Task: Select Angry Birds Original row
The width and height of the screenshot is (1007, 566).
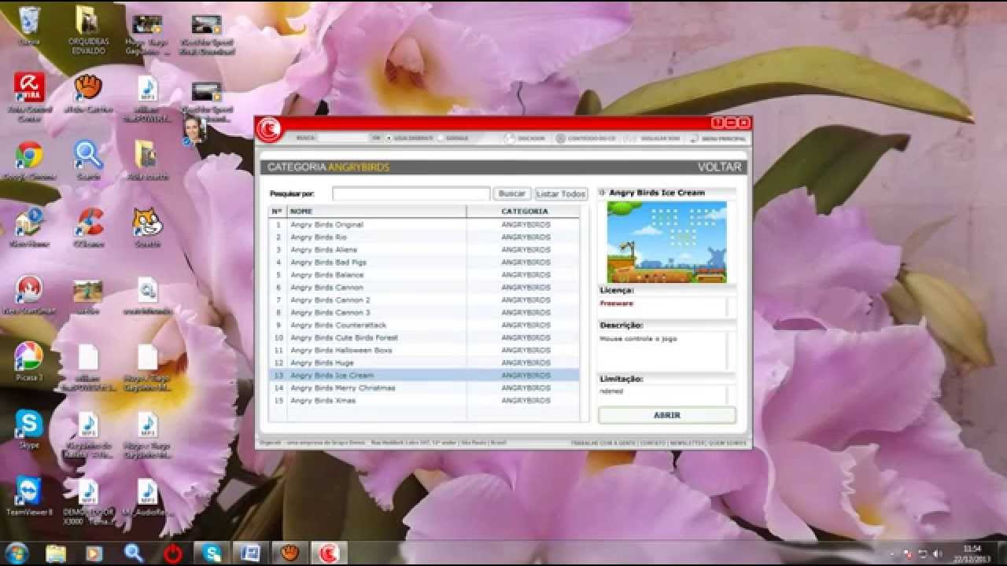Action: pyautogui.click(x=424, y=225)
